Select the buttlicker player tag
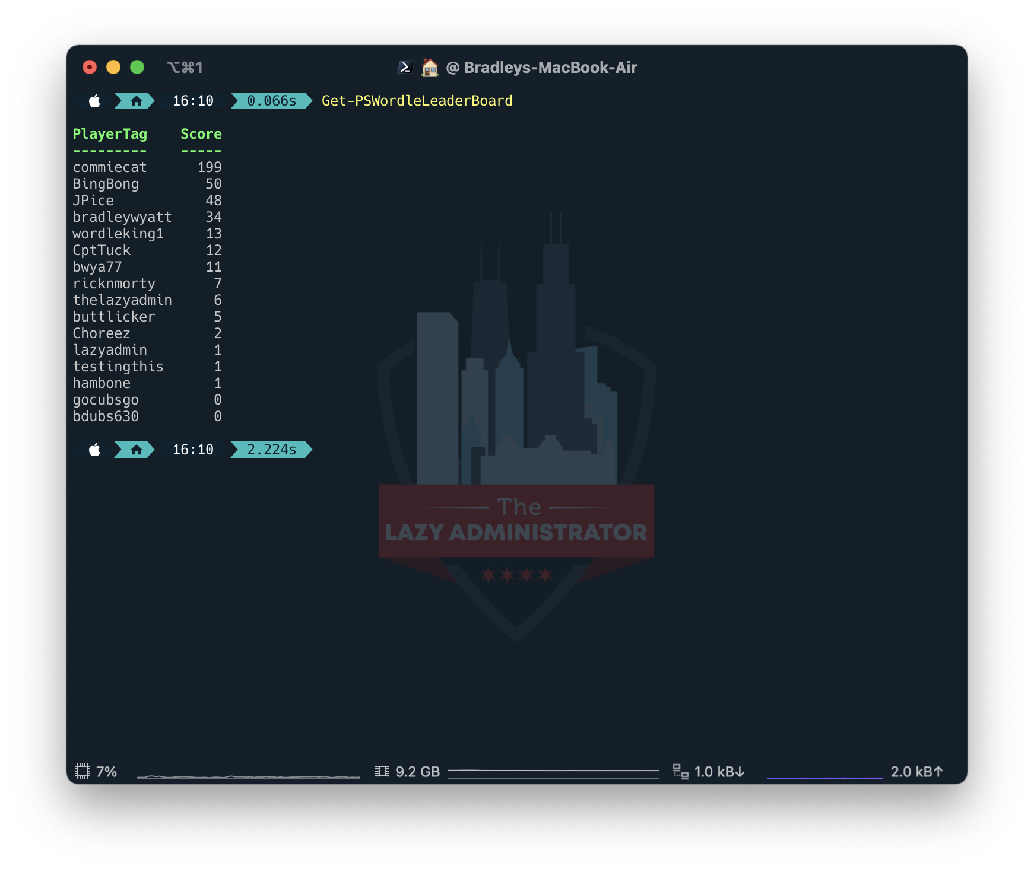This screenshot has height=872, width=1034. click(114, 317)
